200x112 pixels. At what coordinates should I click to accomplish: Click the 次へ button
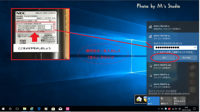pyautogui.click(x=164, y=58)
